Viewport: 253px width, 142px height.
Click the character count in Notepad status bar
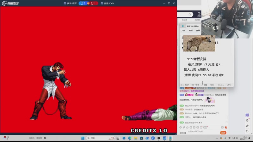(x=195, y=85)
